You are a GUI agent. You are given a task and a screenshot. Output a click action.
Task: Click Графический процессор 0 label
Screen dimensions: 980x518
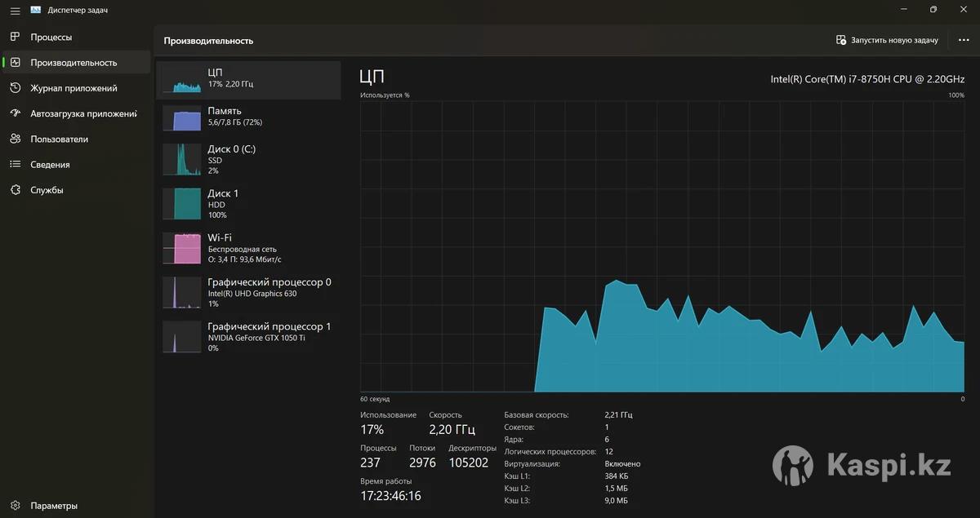point(269,282)
